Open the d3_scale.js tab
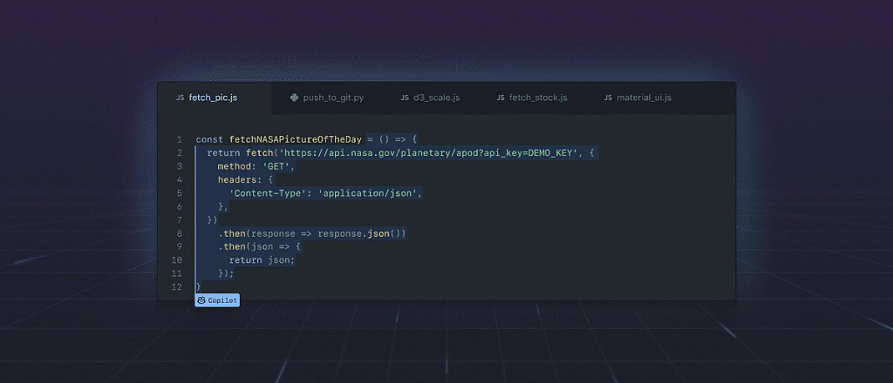 tap(430, 97)
